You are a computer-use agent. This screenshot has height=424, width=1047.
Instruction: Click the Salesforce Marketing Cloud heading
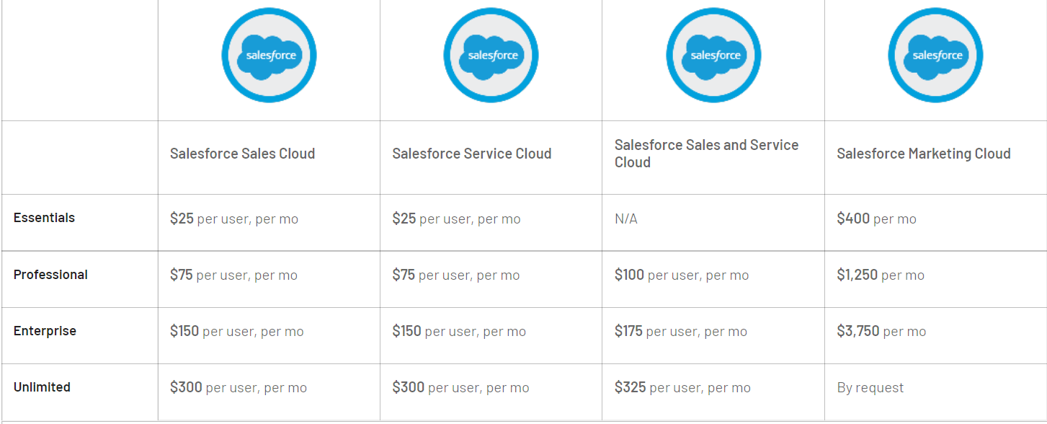coord(923,154)
